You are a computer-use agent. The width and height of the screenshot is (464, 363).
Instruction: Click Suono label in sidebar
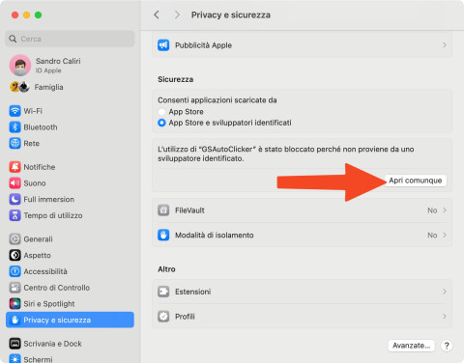click(35, 183)
